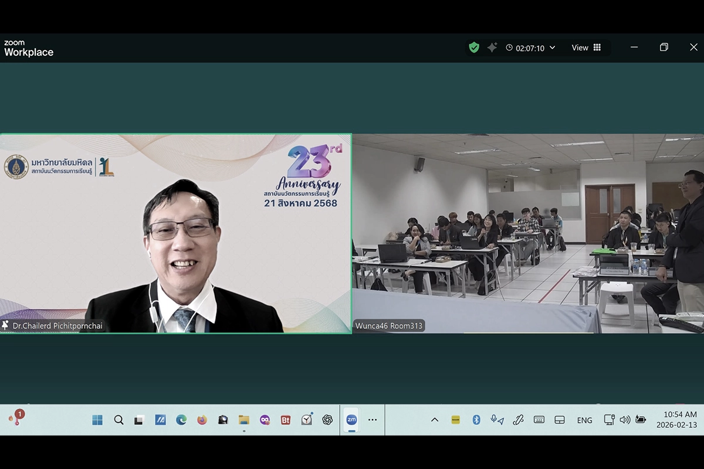Open ChatGPT app from the taskbar
This screenshot has height=469, width=704.
coord(327,420)
